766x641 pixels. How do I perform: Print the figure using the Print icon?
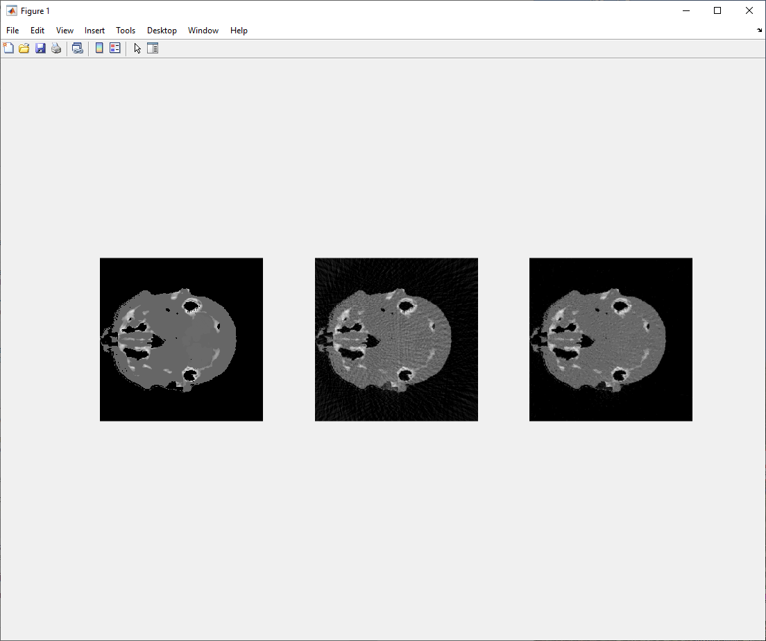coord(56,48)
